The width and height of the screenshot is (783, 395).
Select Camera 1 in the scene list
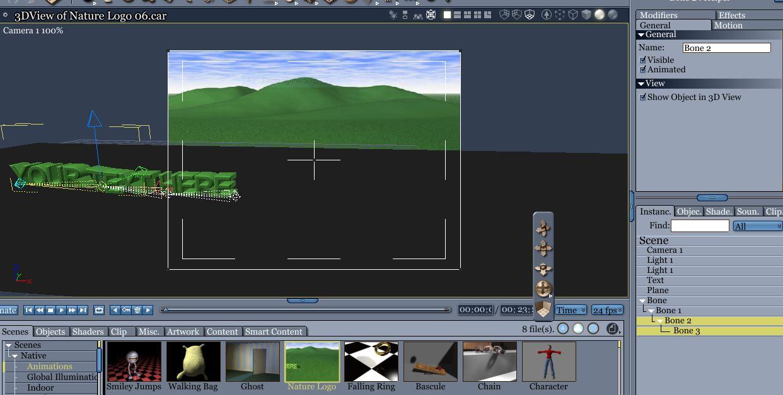(710, 250)
